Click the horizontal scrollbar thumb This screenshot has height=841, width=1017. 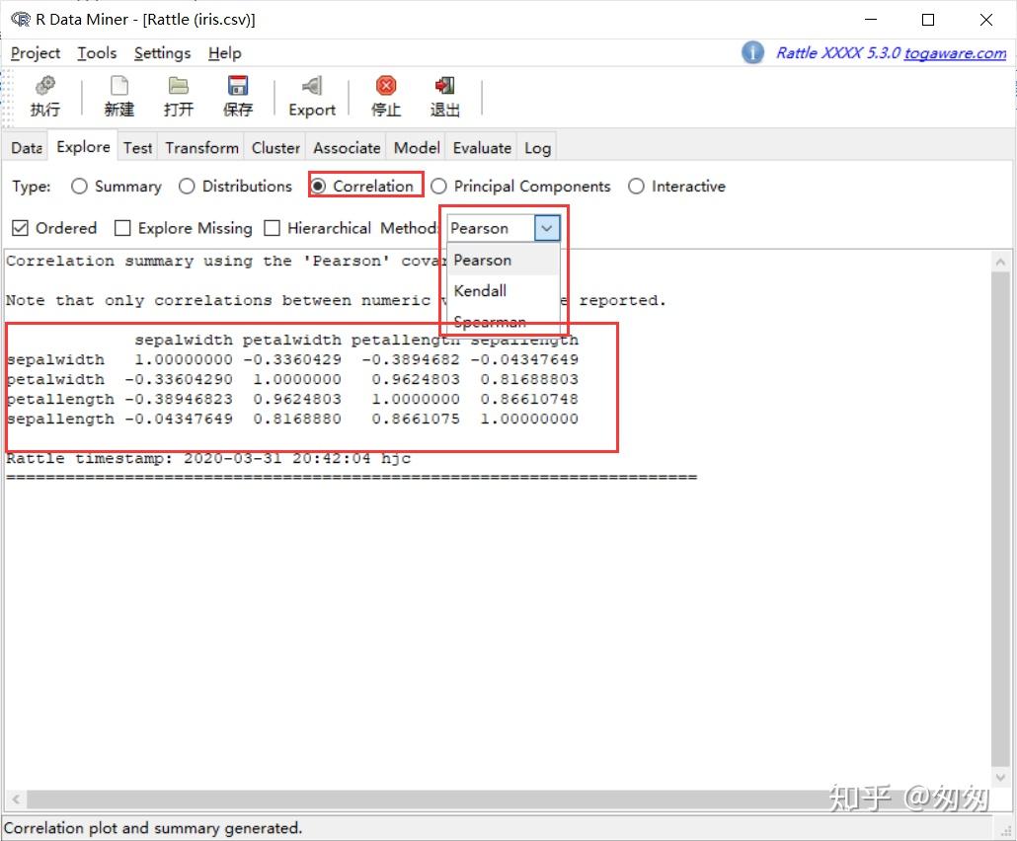tap(506, 799)
